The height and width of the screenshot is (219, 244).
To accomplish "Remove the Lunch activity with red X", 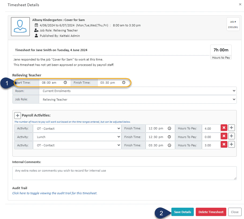I will pyautogui.click(x=224, y=136).
